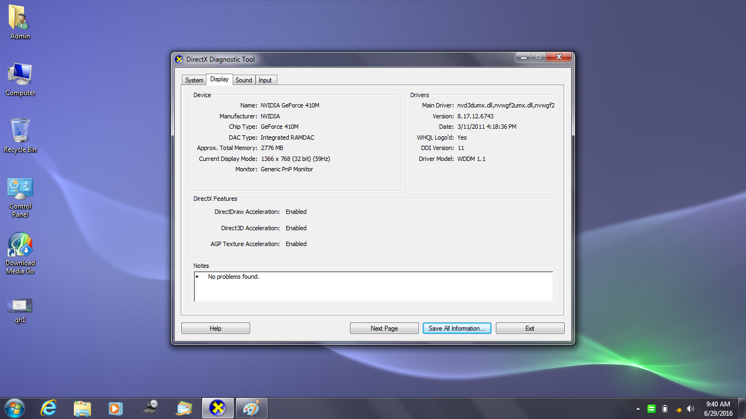
Task: Go to the Input tab
Action: pos(265,80)
